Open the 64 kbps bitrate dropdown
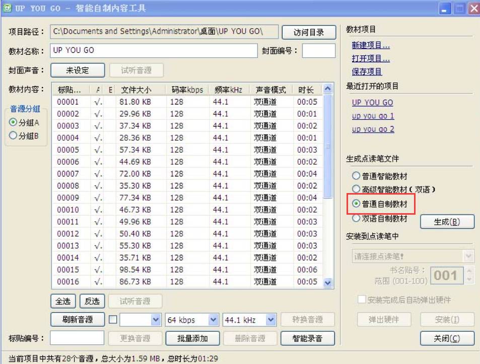Viewport: 480px width, 364px height. [x=213, y=320]
